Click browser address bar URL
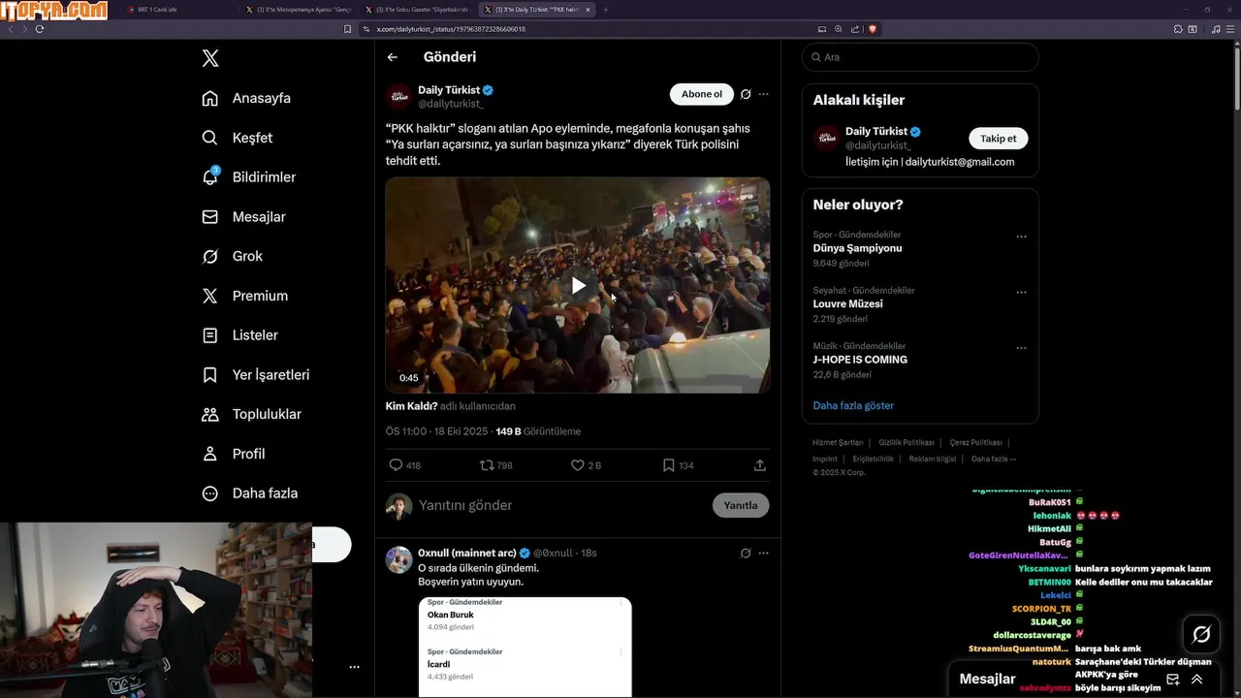This screenshot has width=1241, height=698. tap(451, 29)
